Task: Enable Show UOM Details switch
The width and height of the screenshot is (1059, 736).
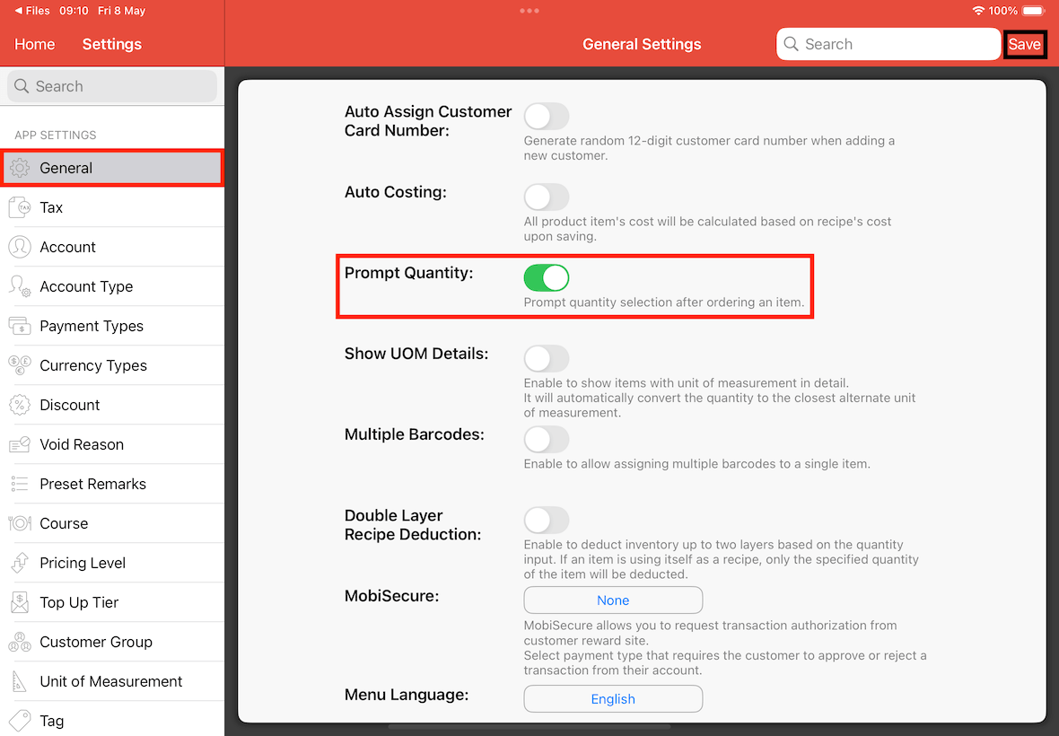Action: click(547, 358)
